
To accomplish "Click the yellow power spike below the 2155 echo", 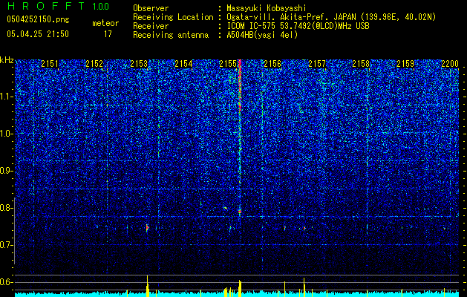I will pos(240,288).
